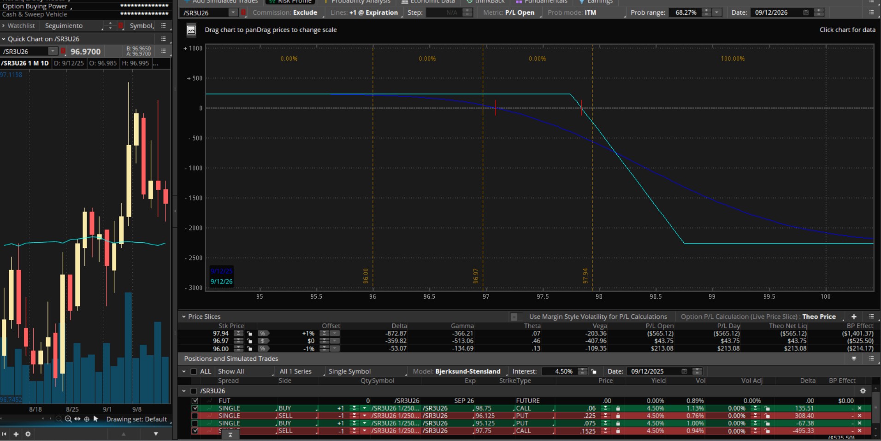Click the zoom-in magnifier on Quick Chart

[68, 419]
